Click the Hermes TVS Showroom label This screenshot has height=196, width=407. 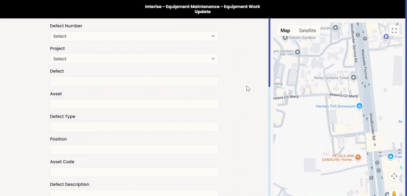pos(335,106)
